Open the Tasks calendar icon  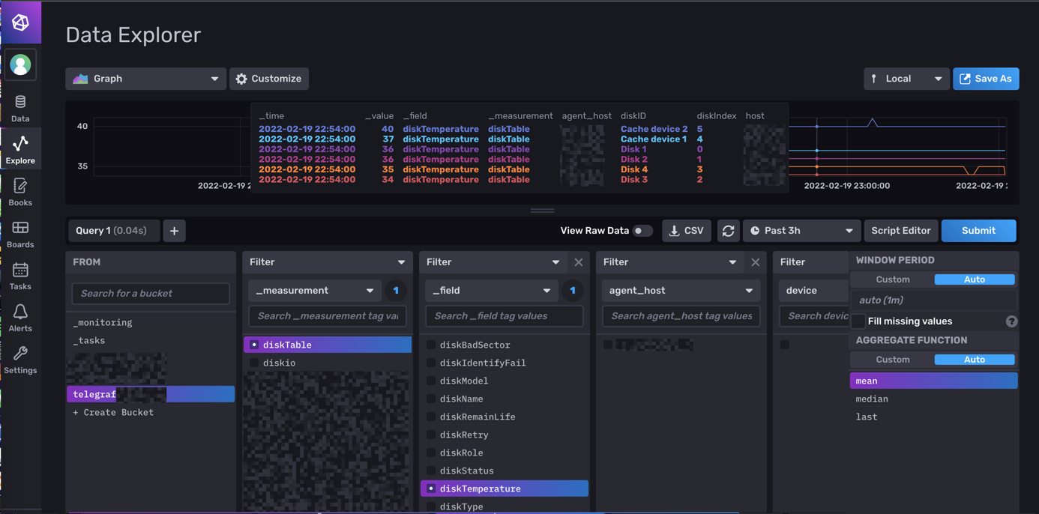click(x=20, y=276)
